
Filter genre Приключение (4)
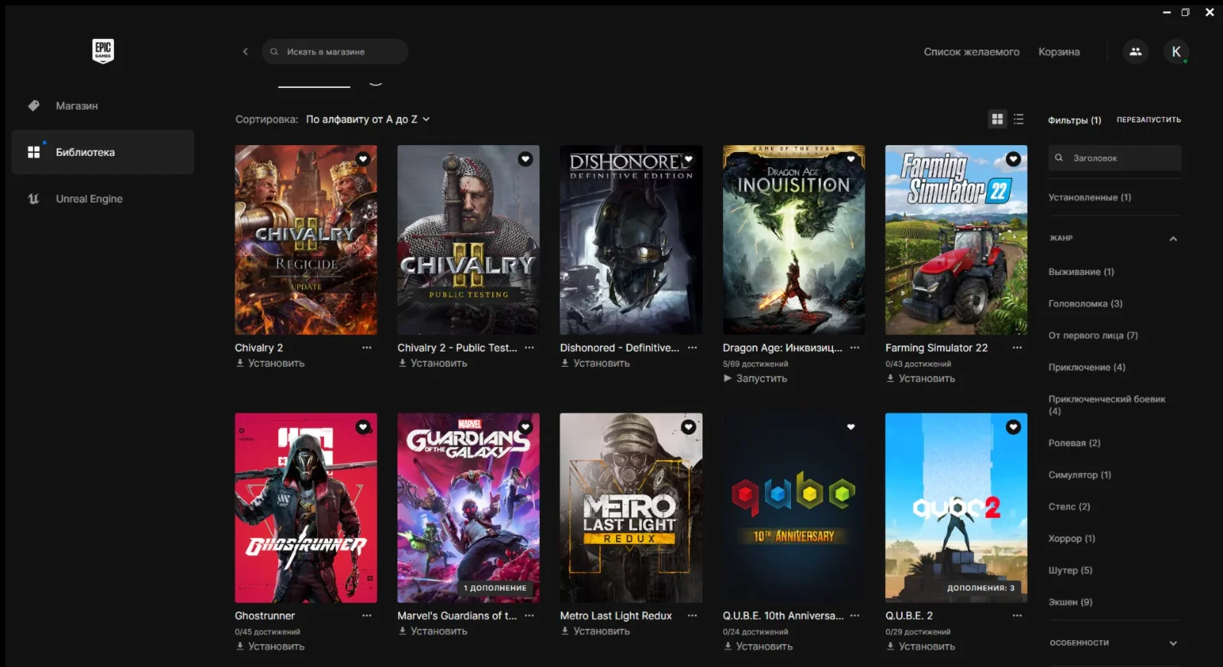(x=1087, y=367)
